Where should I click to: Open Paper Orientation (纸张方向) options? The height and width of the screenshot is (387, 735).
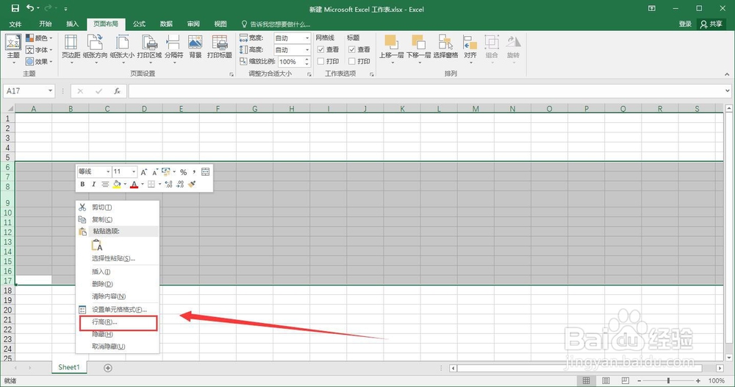coord(95,49)
